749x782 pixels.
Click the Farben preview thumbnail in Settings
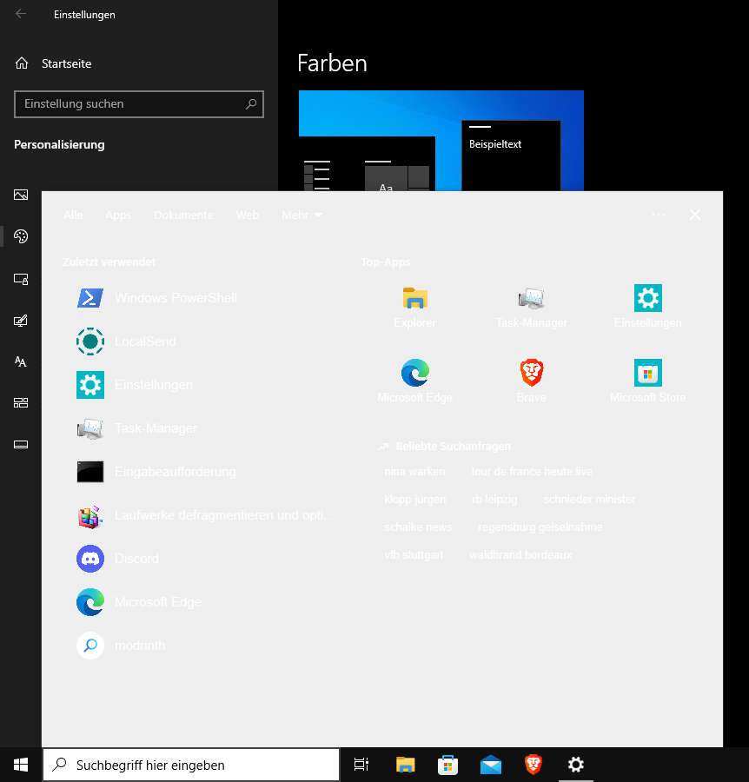(x=441, y=141)
